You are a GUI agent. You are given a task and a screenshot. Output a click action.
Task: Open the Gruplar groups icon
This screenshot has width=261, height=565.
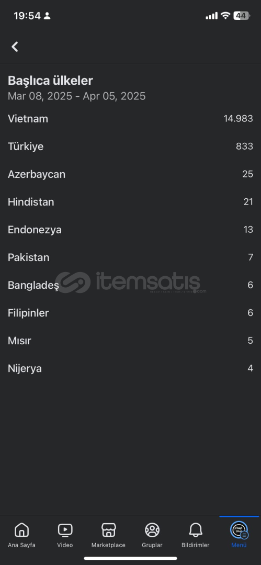click(152, 530)
